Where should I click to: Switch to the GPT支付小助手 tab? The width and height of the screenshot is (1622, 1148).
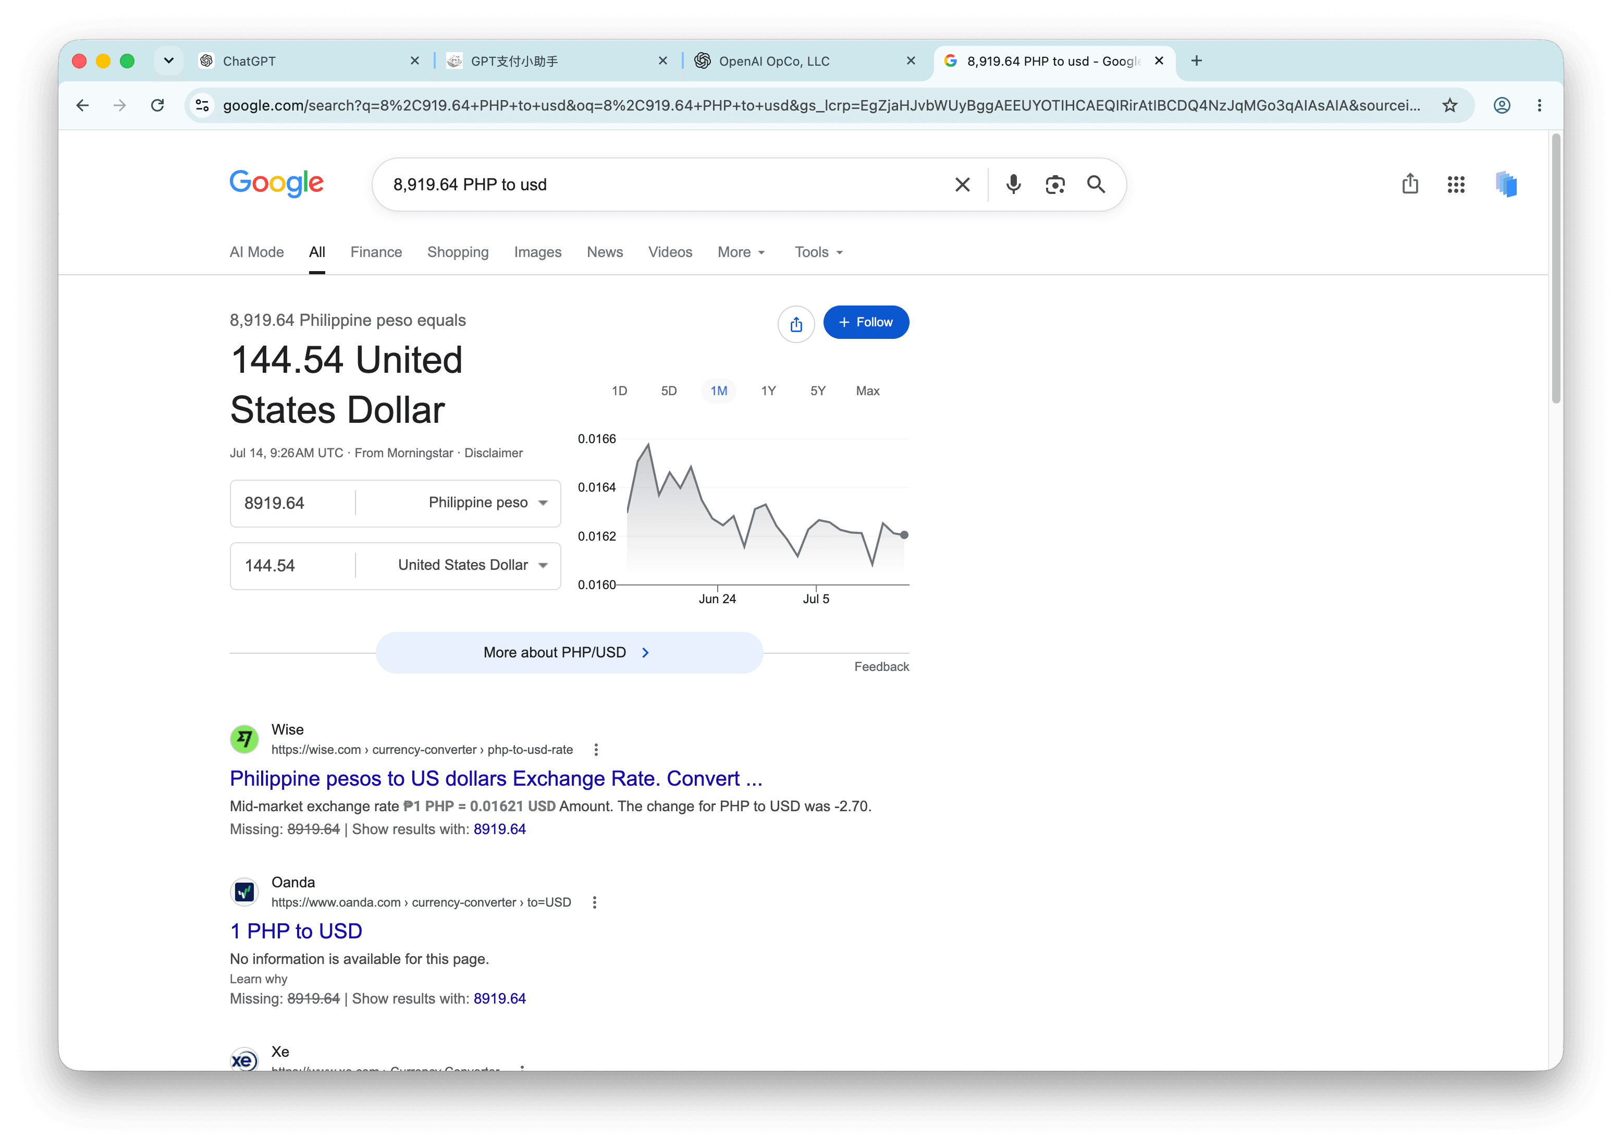[557, 61]
